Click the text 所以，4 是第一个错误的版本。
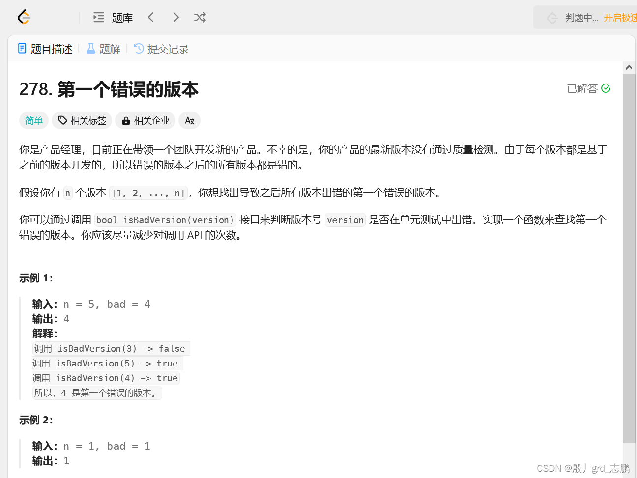This screenshot has height=478, width=637. (x=97, y=393)
